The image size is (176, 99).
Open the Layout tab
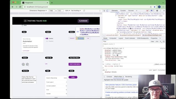point(121,38)
